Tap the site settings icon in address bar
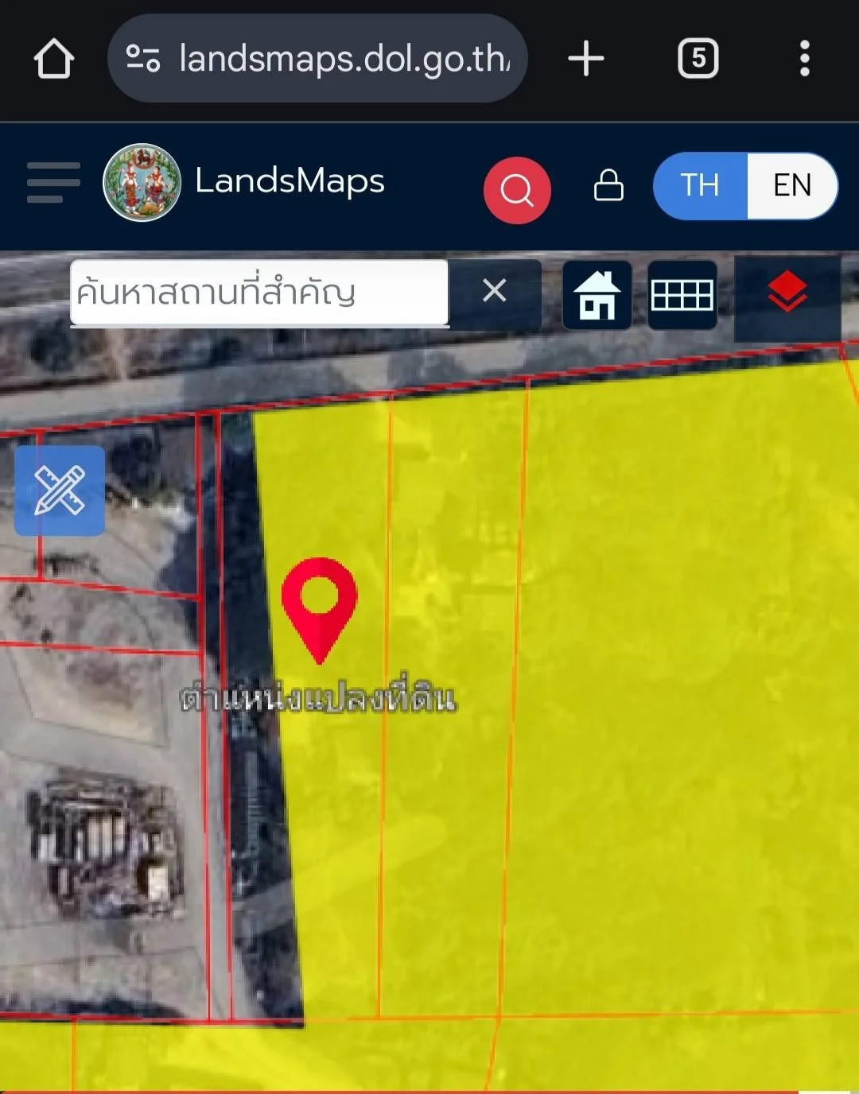Viewport: 859px width, 1094px height. pos(143,59)
